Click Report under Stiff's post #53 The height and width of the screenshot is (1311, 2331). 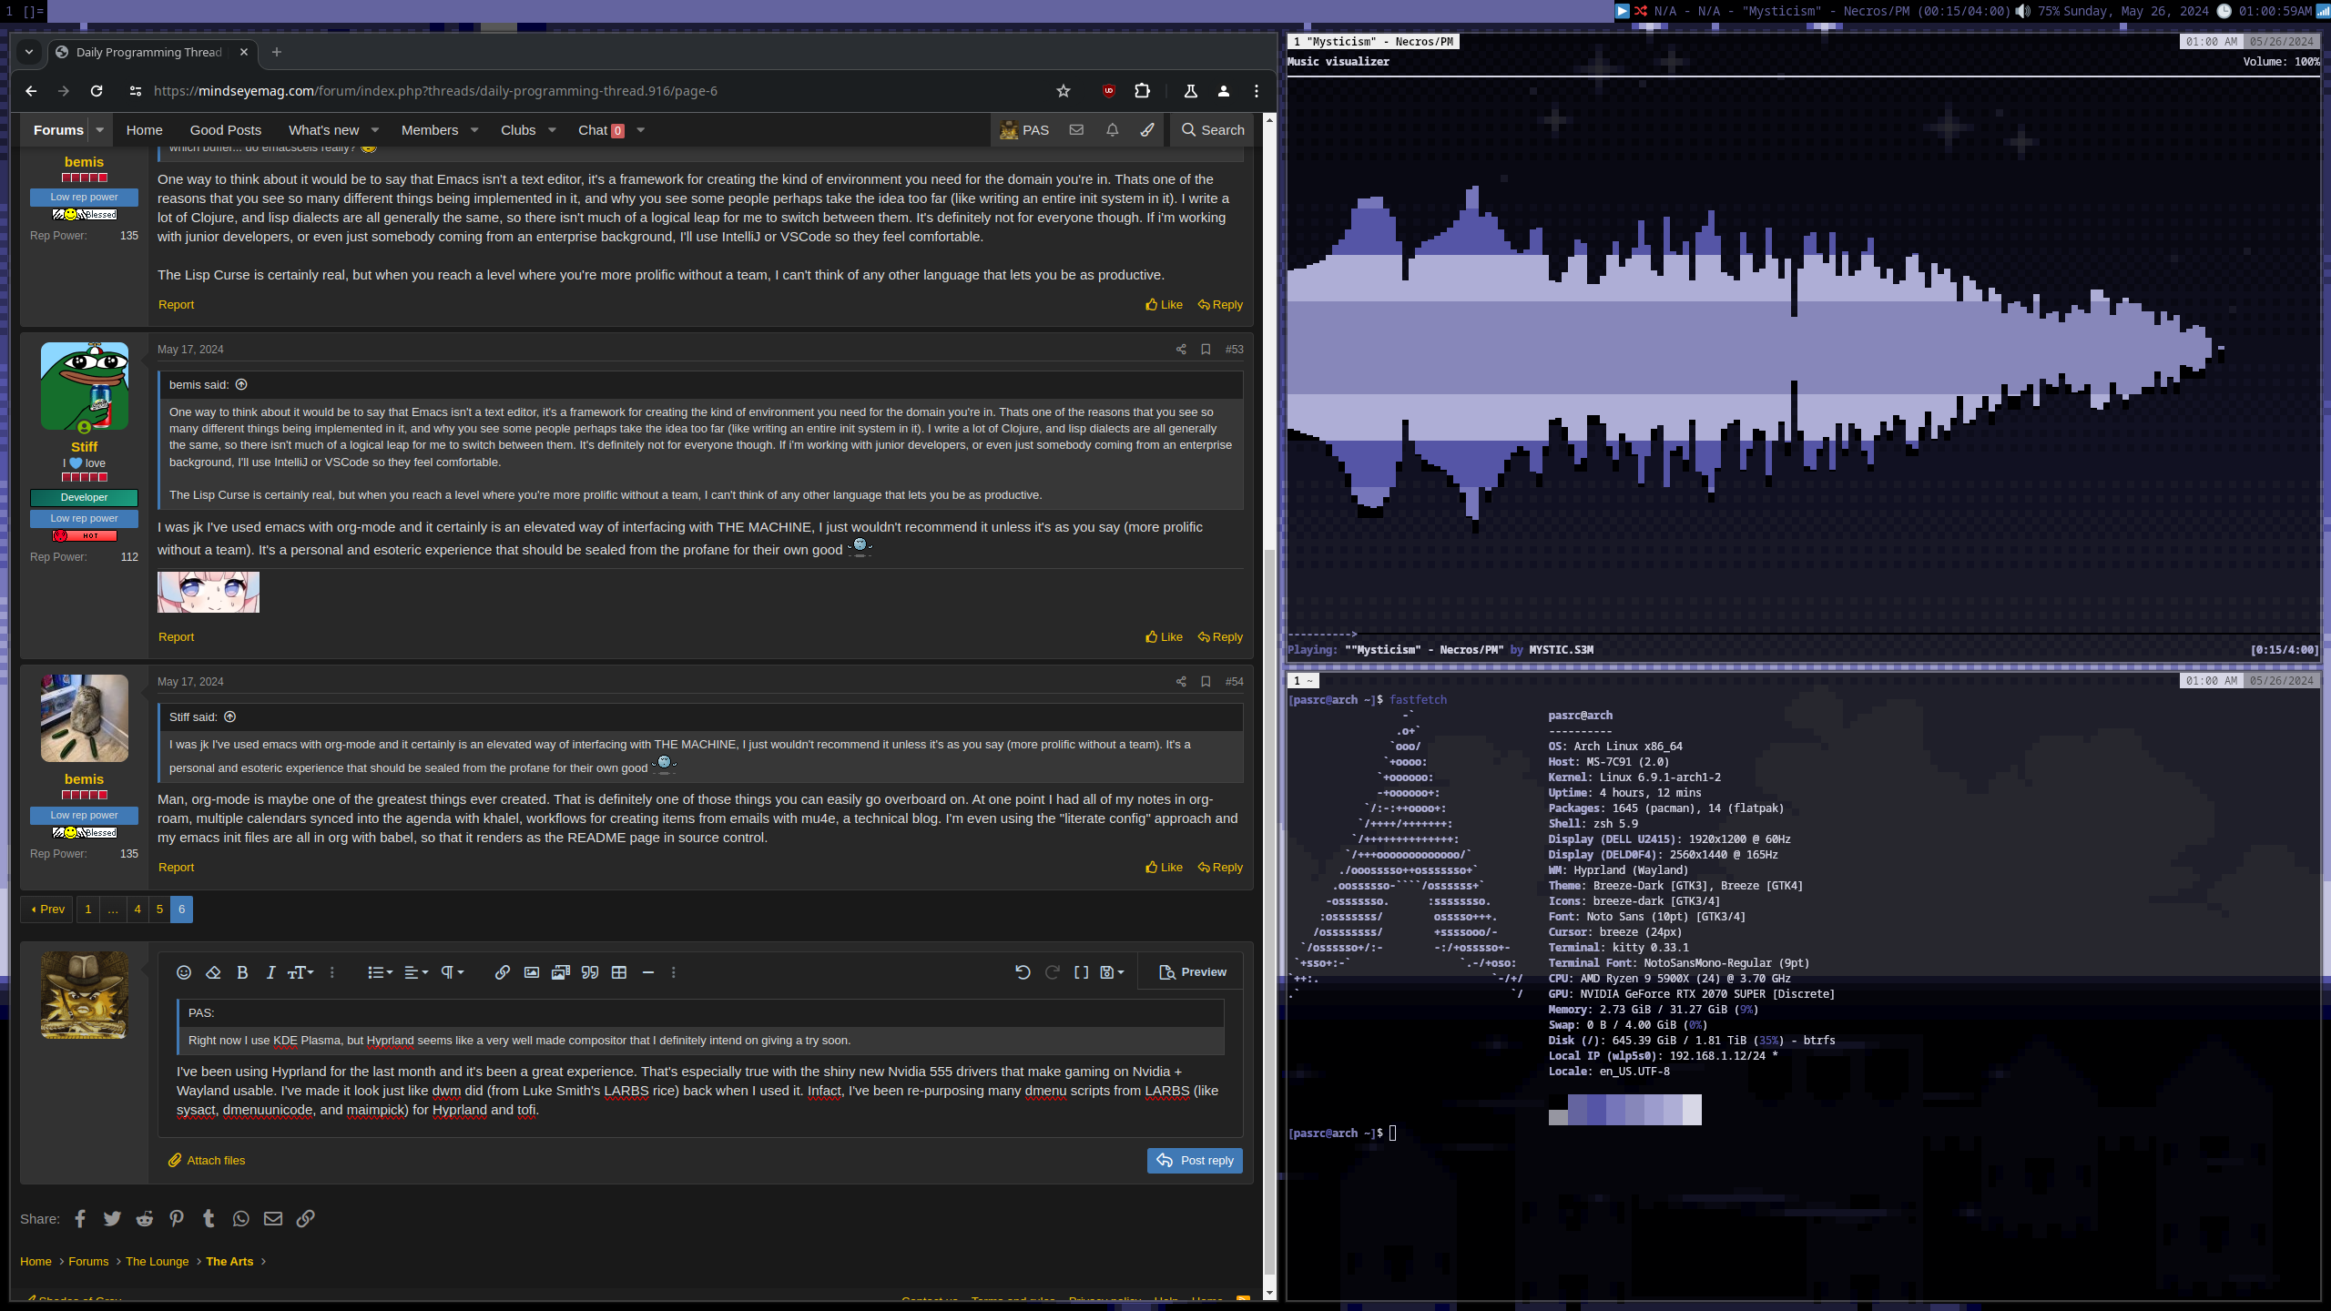pos(176,637)
